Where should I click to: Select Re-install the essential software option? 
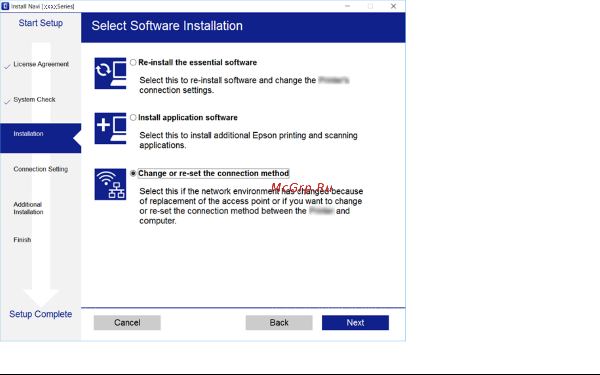[x=133, y=62]
